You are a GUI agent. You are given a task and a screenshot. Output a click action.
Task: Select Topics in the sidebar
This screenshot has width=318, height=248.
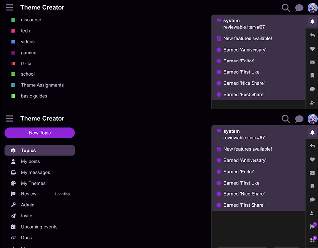[40, 150]
